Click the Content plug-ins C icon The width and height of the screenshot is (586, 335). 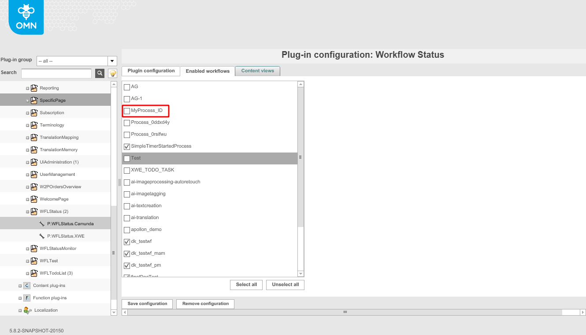26,286
